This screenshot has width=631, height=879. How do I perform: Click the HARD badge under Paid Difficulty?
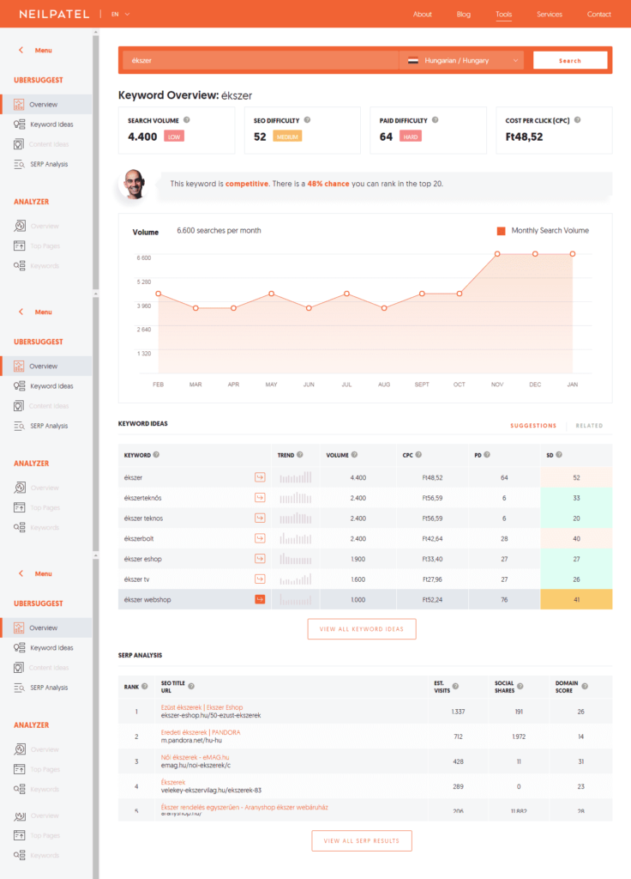pos(411,136)
